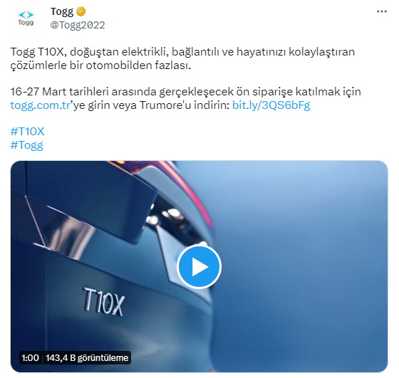This screenshot has height=378, width=399.
Task: Click the tweet's first paragraph about Togg T10X
Action: tap(182, 58)
